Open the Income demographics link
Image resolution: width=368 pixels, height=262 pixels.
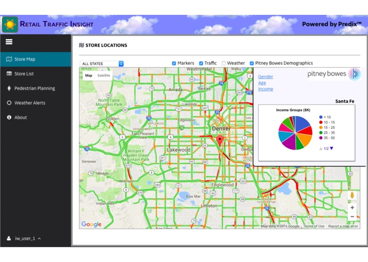tap(265, 89)
